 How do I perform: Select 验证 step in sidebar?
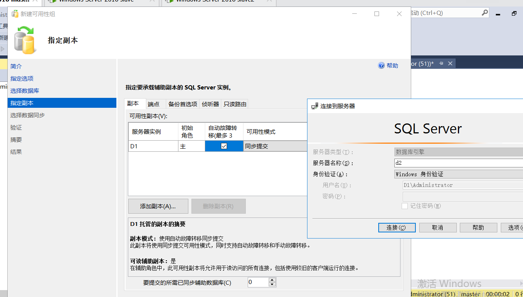pyautogui.click(x=16, y=127)
